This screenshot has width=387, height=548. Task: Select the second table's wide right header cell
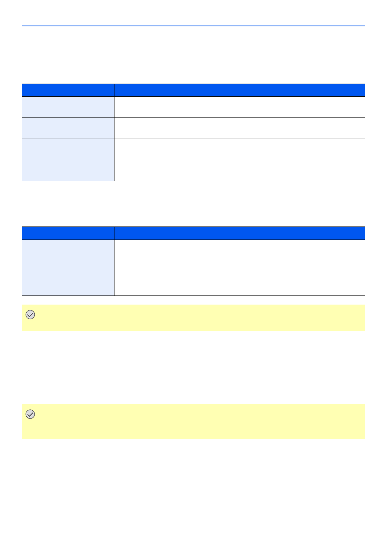[x=239, y=233]
